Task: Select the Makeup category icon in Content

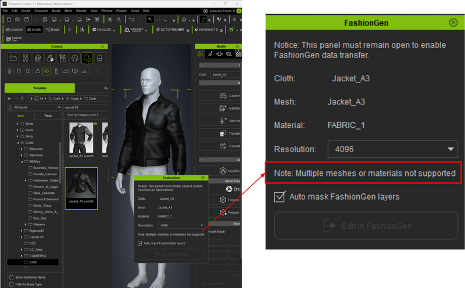Action: pyautogui.click(x=63, y=58)
